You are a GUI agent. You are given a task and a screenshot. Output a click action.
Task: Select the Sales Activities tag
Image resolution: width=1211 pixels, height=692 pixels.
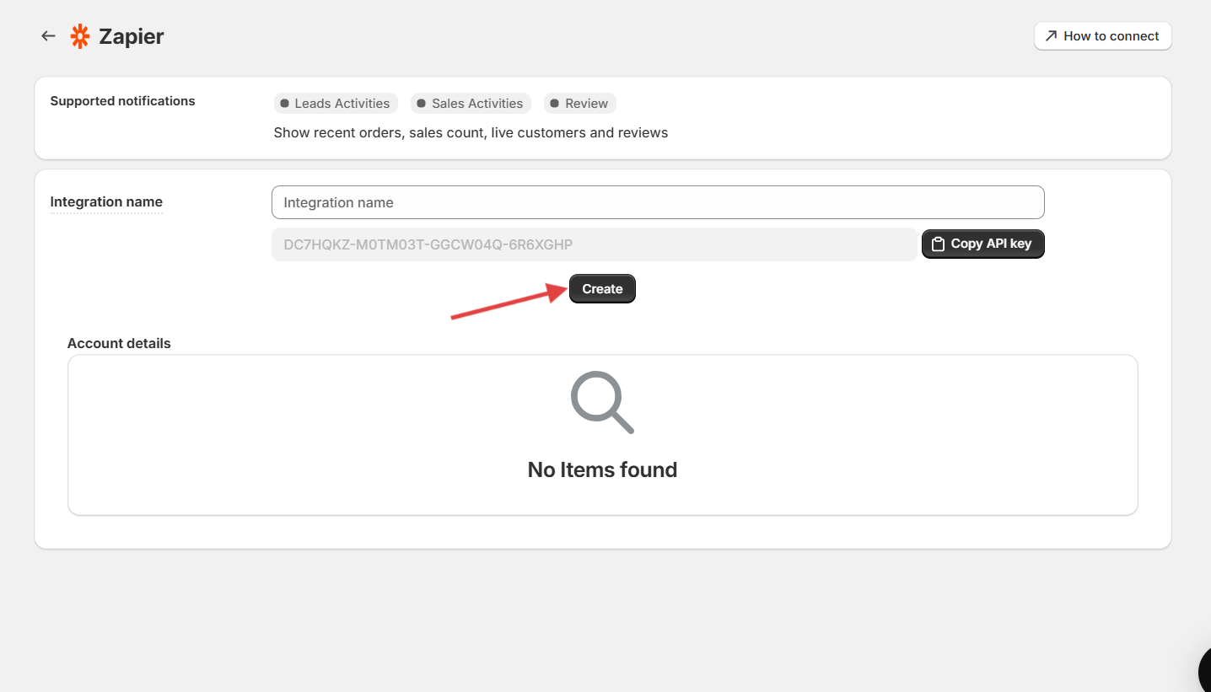point(471,104)
